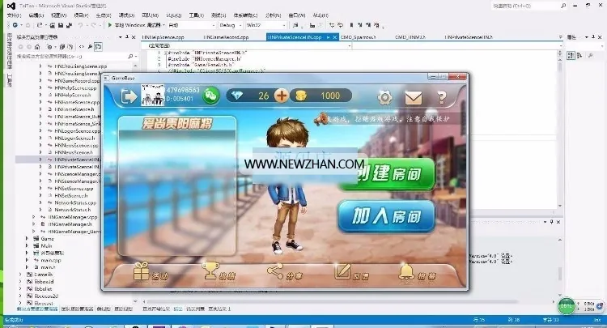The image size is (607, 328).
Task: Toggle the pin on Solution Explorer panel
Action: [126, 37]
